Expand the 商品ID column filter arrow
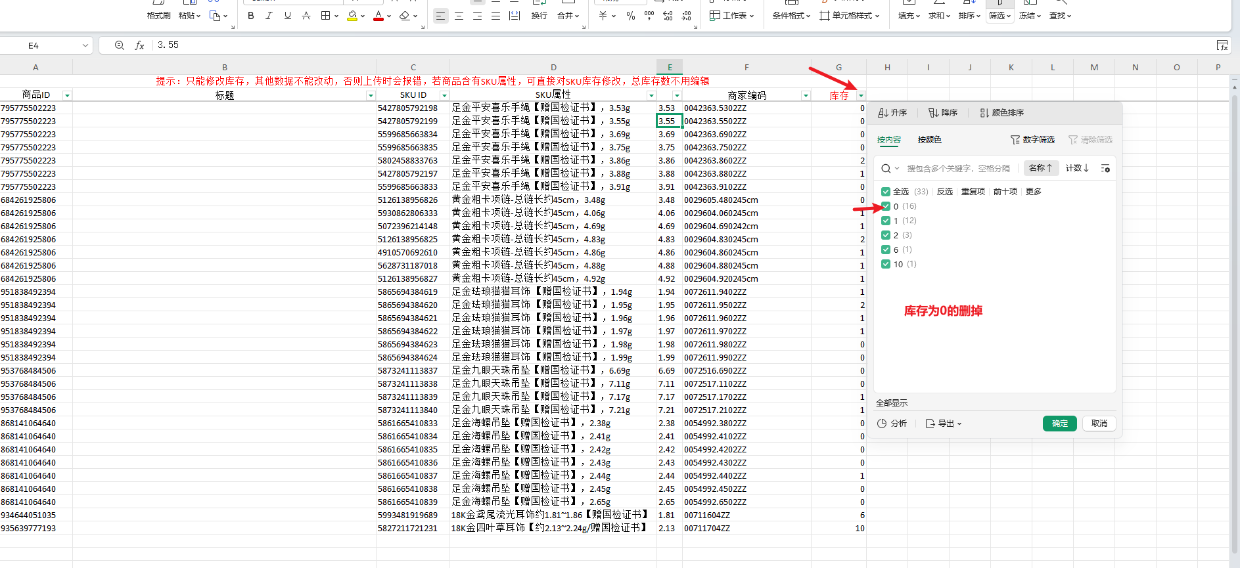The width and height of the screenshot is (1240, 568). coord(67,96)
